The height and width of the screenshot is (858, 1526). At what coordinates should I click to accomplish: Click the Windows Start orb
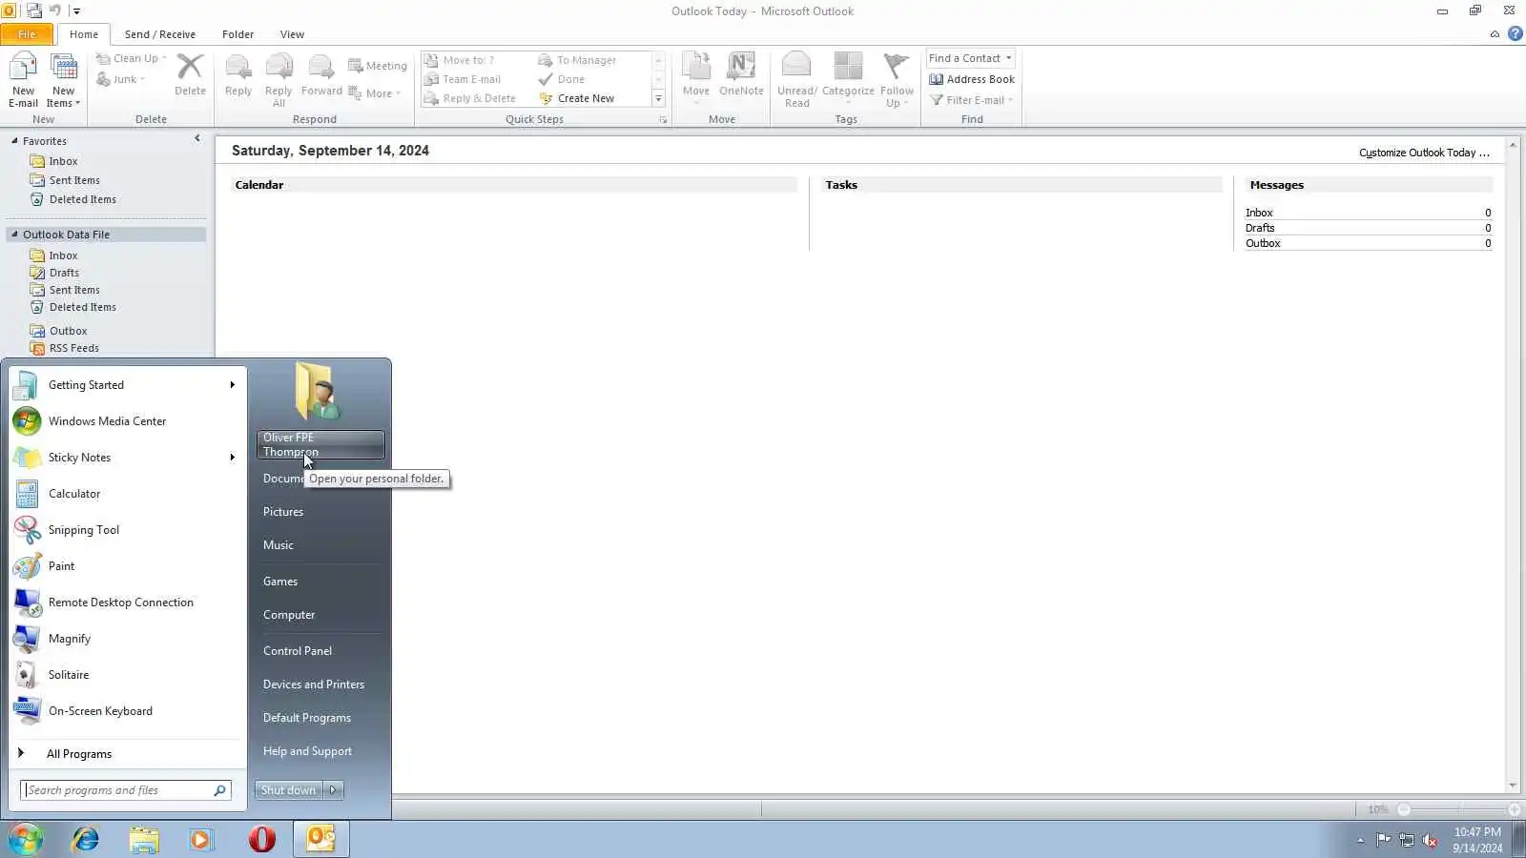pyautogui.click(x=26, y=839)
